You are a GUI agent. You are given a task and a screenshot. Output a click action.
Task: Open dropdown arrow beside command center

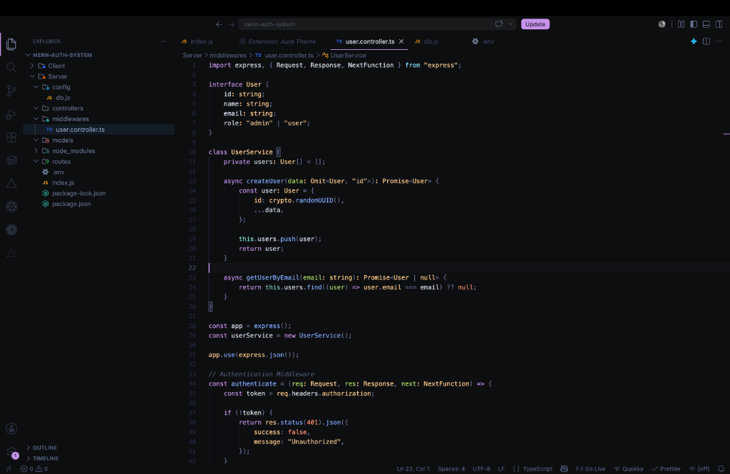point(510,24)
